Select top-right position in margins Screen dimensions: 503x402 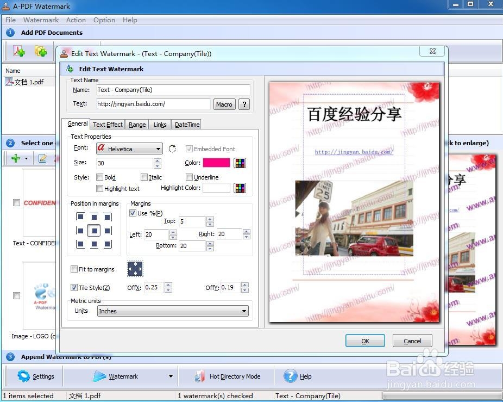[x=108, y=217]
